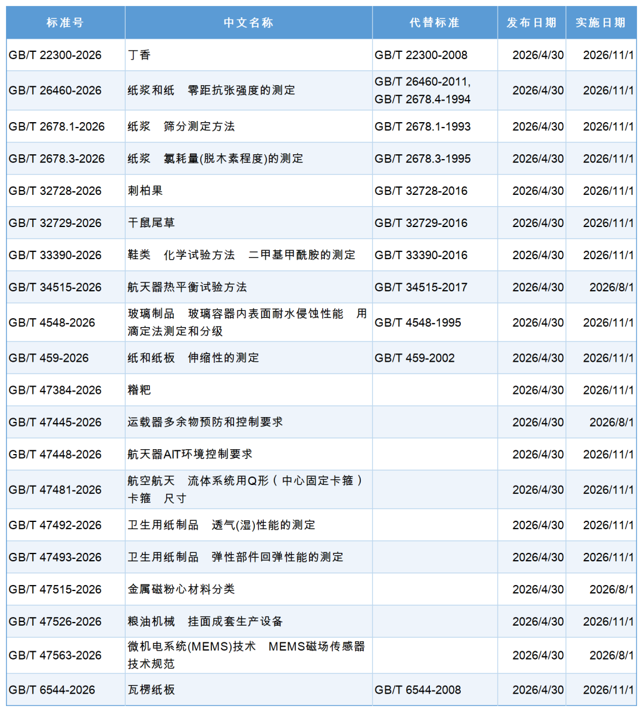Screen dimensions: 643x712
Task: Click 航天器热平衡试验方法 cell
Action: (x=249, y=287)
